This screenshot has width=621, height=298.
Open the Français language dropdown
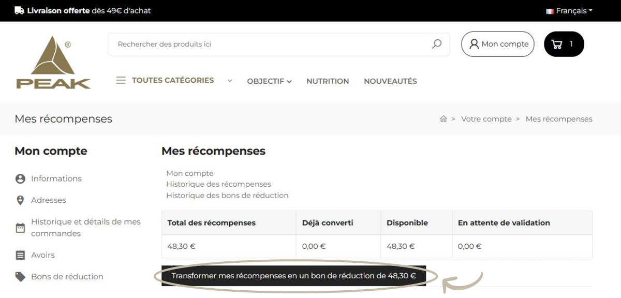coord(572,10)
